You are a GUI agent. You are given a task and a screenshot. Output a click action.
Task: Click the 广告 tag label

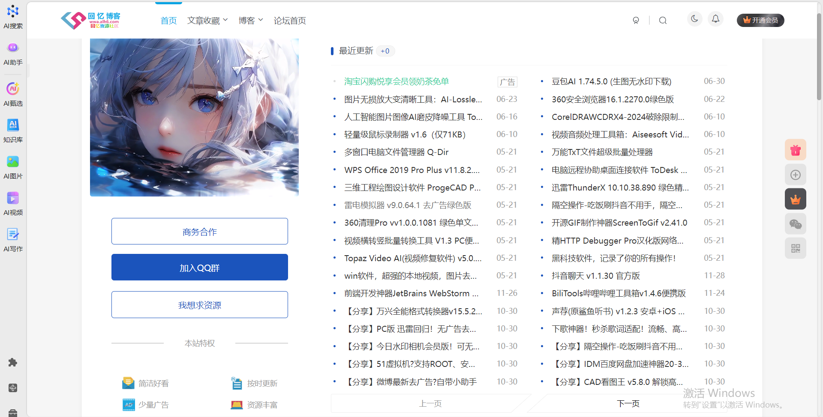[x=508, y=81]
